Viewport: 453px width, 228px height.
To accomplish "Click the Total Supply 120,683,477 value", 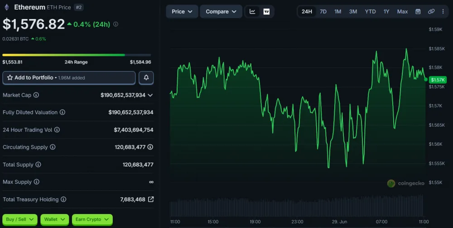I will click(138, 165).
